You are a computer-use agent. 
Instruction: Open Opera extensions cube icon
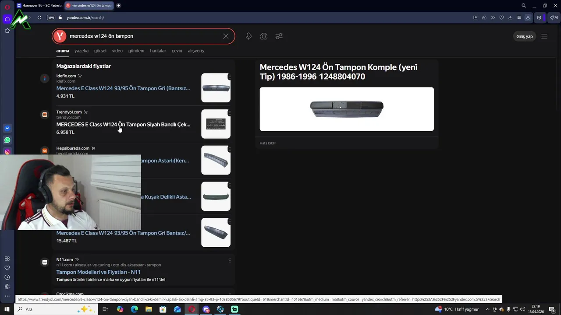pos(539,17)
